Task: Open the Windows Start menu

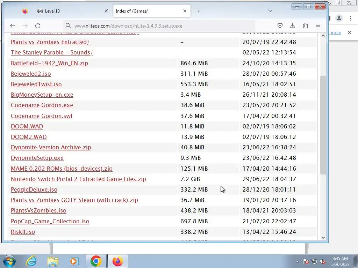Action: (9, 261)
